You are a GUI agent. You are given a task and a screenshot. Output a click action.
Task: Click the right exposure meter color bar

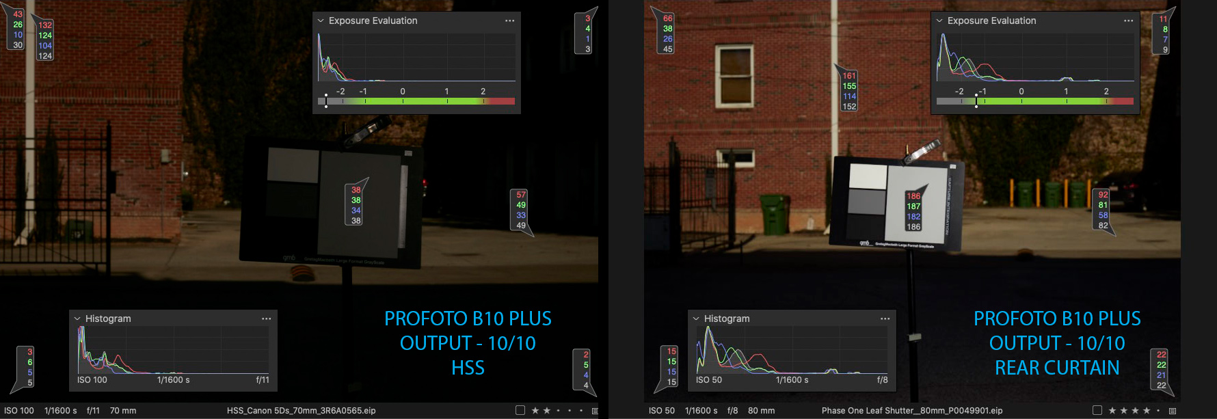point(1035,101)
